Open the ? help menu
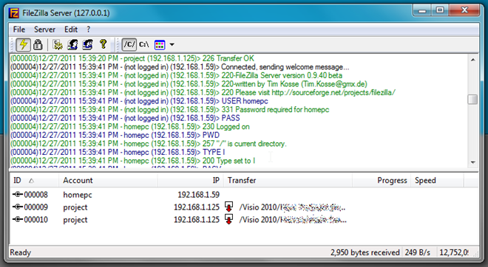 (x=89, y=30)
